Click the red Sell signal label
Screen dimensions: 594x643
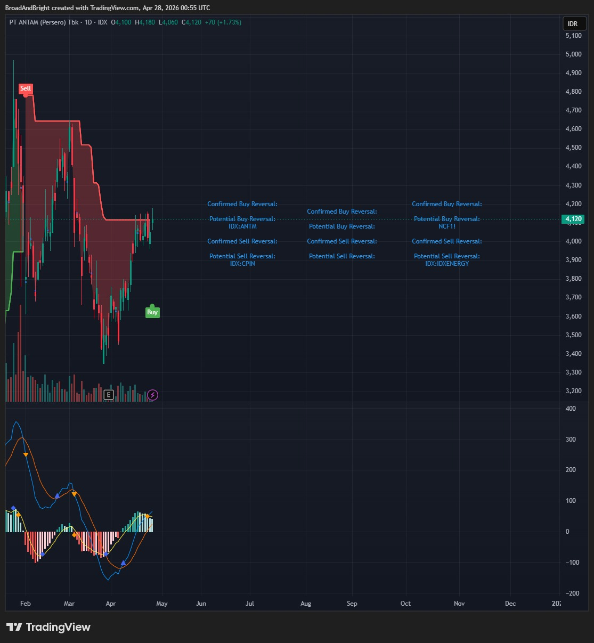pos(26,88)
